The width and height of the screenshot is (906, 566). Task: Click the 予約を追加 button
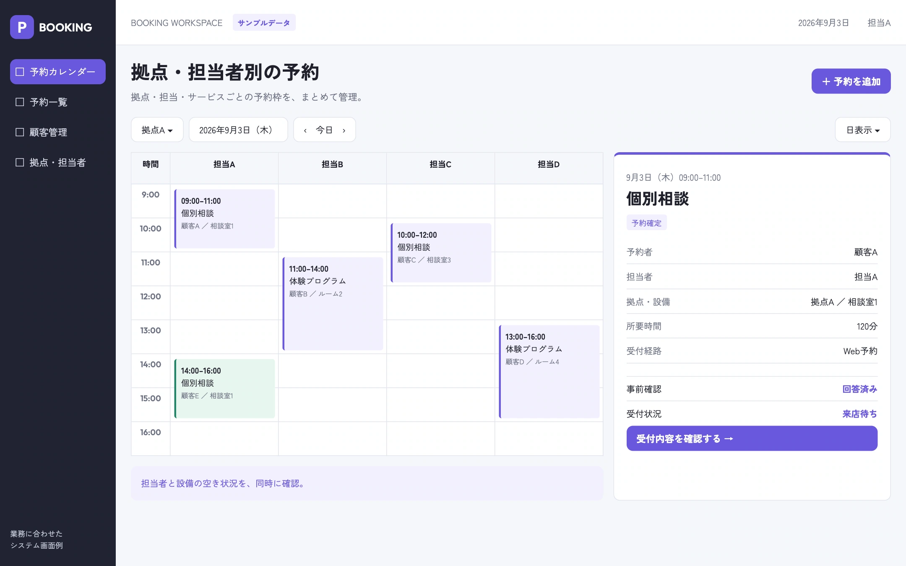pyautogui.click(x=851, y=81)
